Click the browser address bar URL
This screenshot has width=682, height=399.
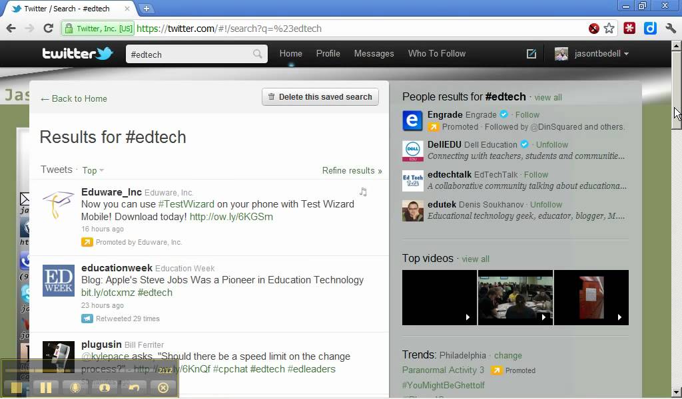coord(229,29)
